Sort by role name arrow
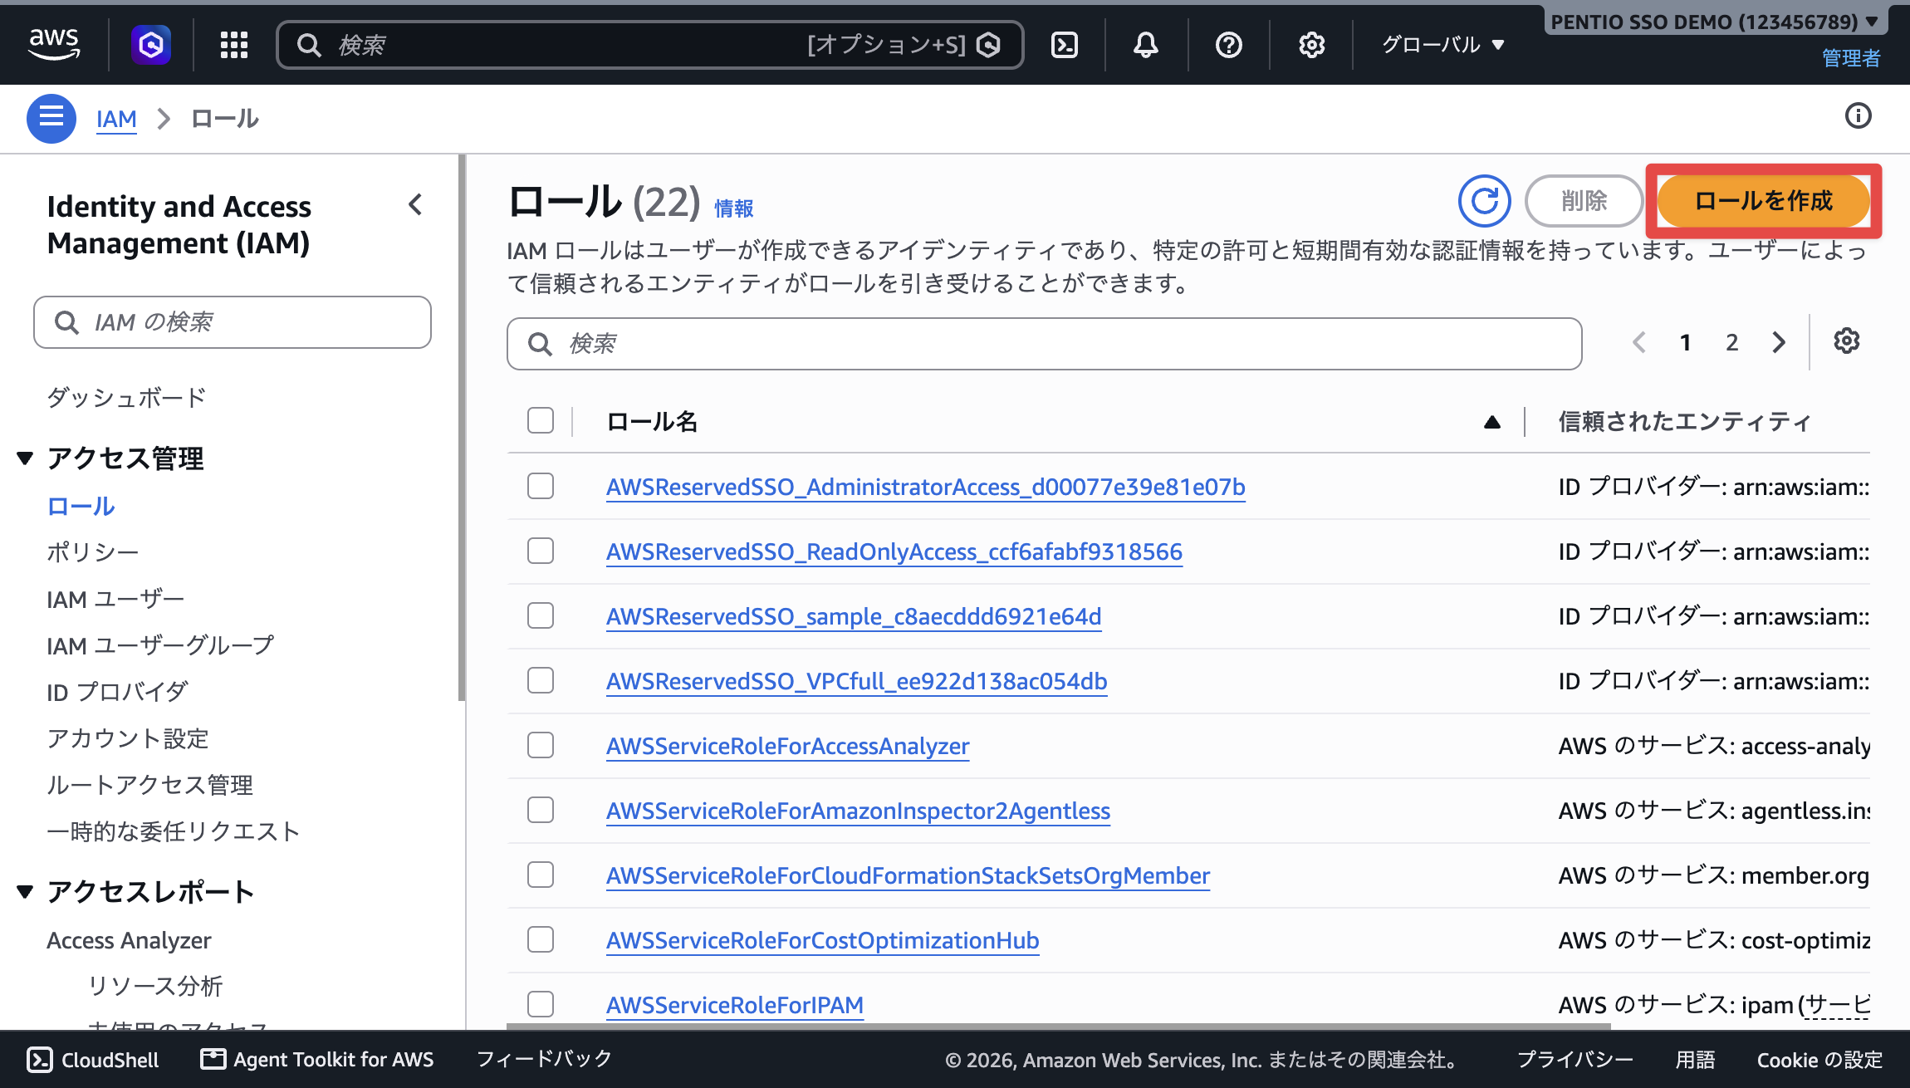 coord(1492,422)
